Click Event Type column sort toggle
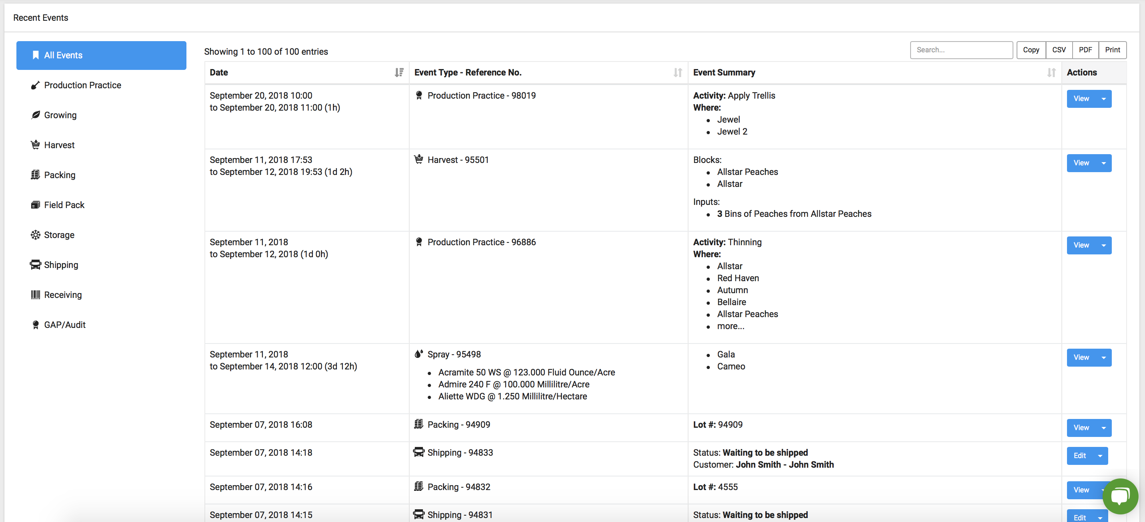Viewport: 1145px width, 522px height. 678,72
